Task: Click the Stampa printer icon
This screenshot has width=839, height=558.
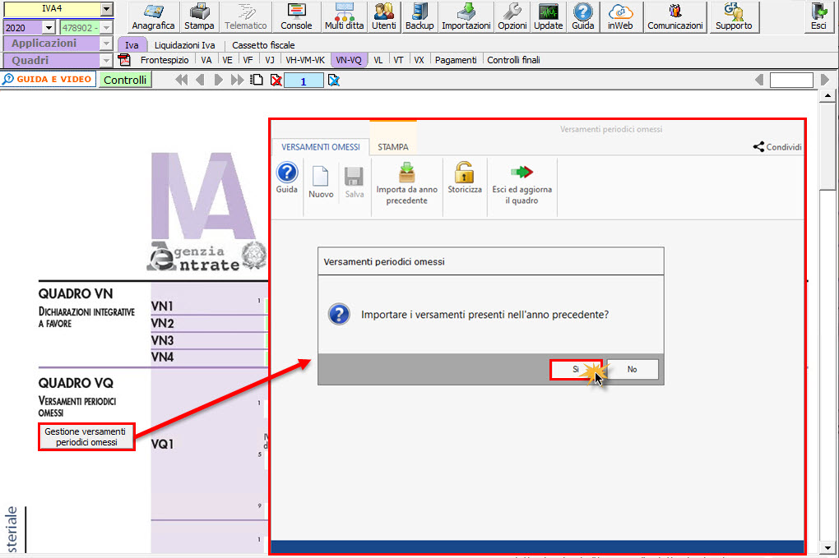Action: [199, 16]
